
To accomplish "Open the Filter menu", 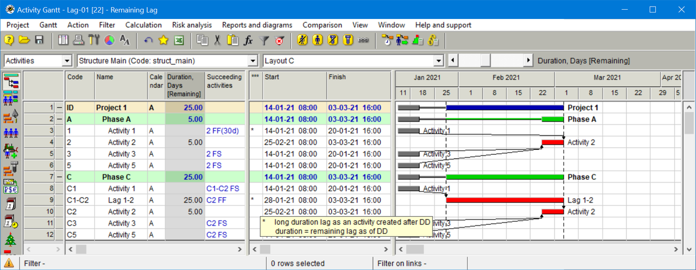I will pos(107,25).
